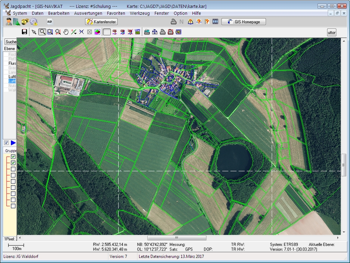Click the film strip icon
Viewport: 350px width, 263px height.
click(x=215, y=22)
